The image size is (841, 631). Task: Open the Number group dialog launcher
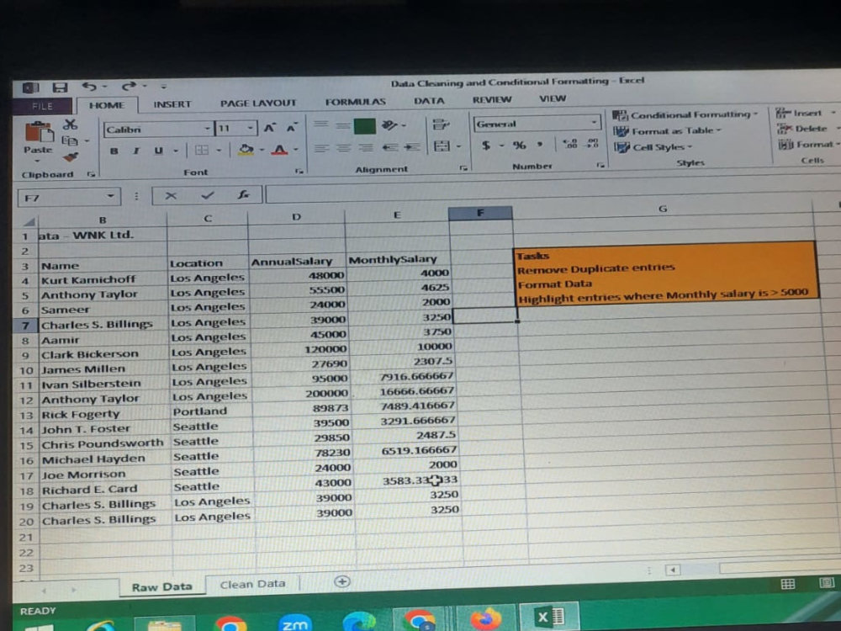point(600,165)
